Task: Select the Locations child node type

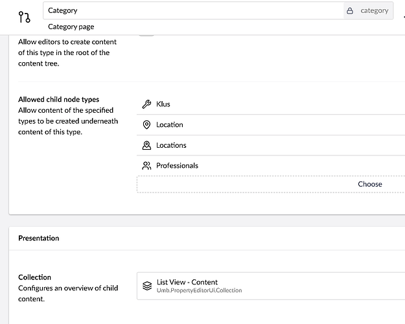Action: (x=171, y=145)
